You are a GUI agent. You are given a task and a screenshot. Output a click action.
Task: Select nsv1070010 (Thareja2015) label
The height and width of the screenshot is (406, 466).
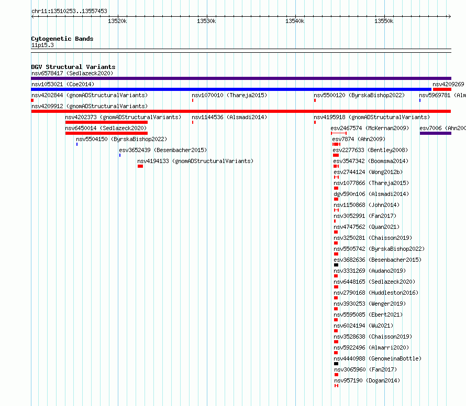[x=229, y=95]
